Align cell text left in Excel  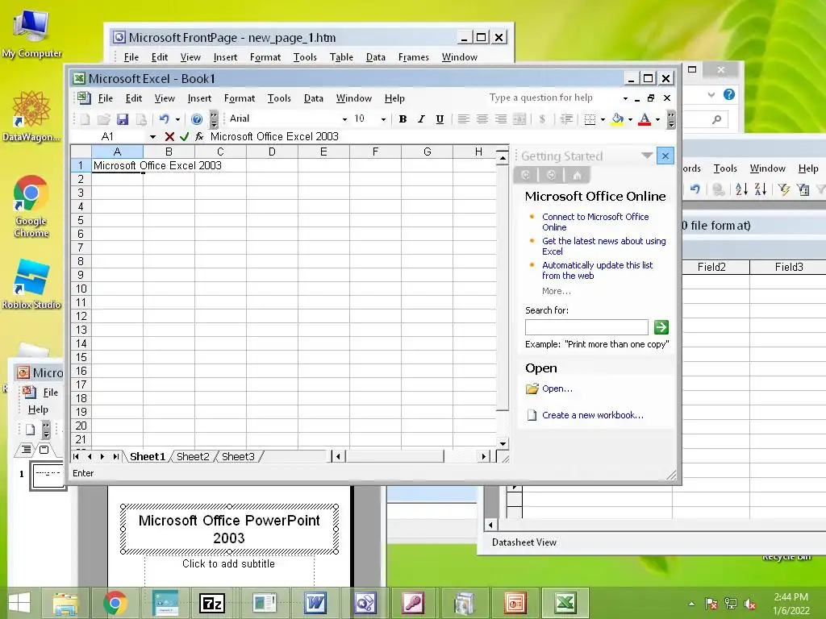(x=464, y=119)
